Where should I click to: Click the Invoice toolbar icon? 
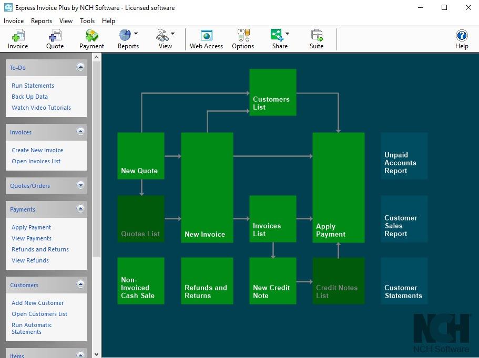coord(18,39)
